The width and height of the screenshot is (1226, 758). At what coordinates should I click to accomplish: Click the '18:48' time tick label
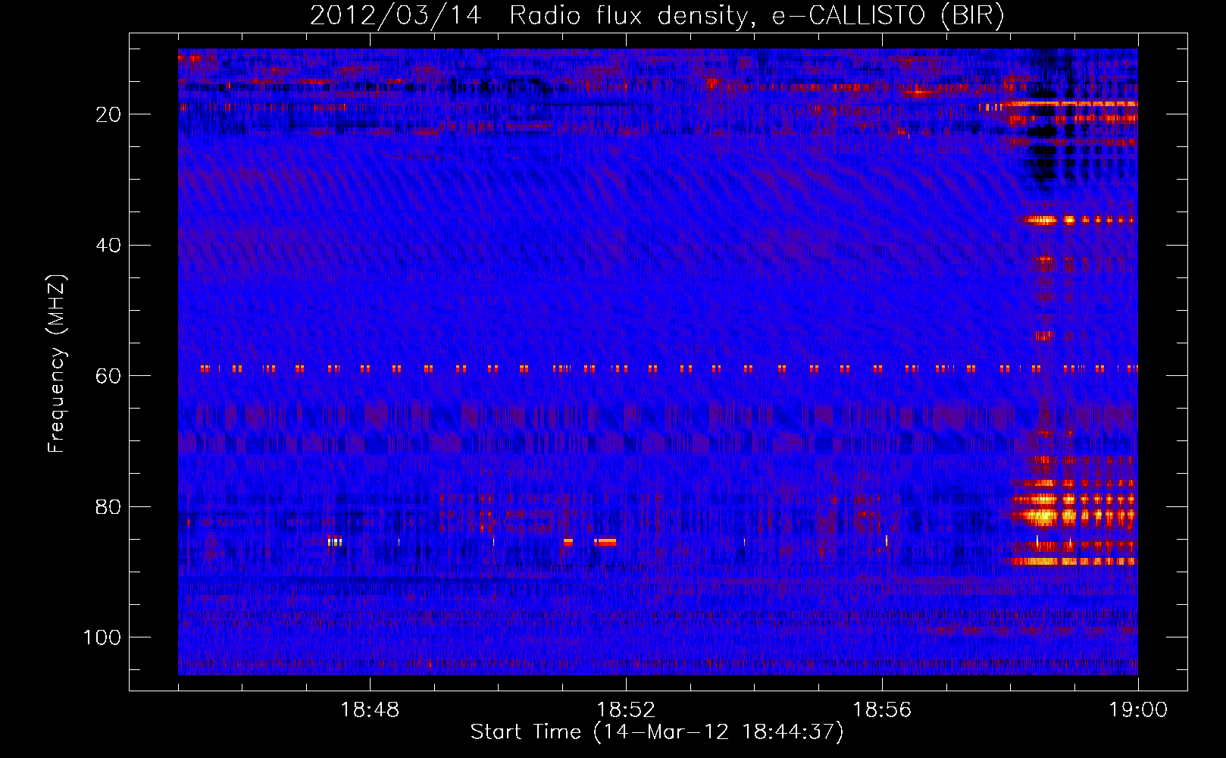[x=370, y=710]
